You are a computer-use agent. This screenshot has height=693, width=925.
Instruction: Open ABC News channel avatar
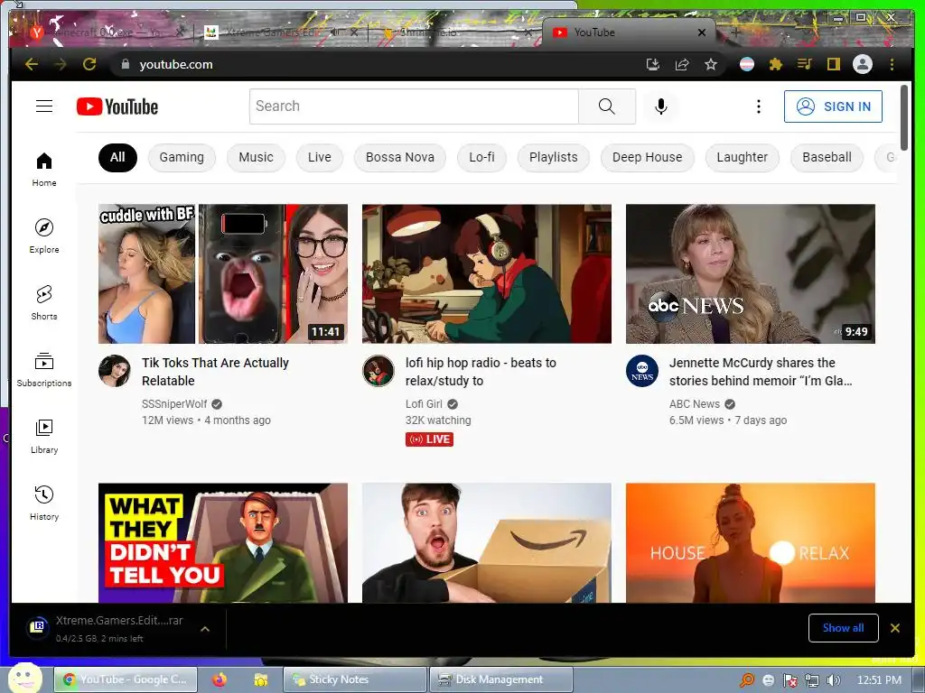click(642, 371)
